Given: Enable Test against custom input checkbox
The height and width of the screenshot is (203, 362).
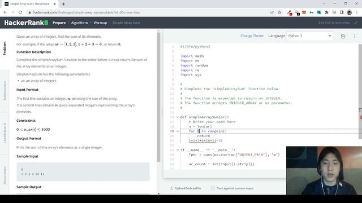Looking at the screenshot, I should click(213, 188).
